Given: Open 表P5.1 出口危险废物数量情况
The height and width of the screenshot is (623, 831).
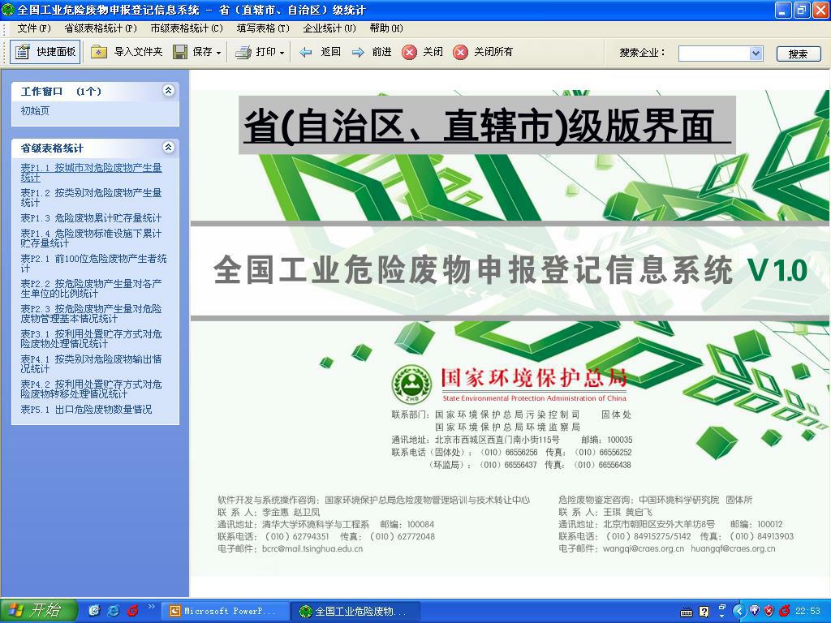Looking at the screenshot, I should (x=86, y=409).
